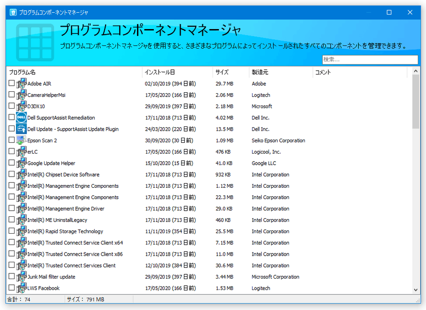Tick the Junk Mail filter update checkbox
Viewport: 426px width, 310px height.
[x=11, y=276]
